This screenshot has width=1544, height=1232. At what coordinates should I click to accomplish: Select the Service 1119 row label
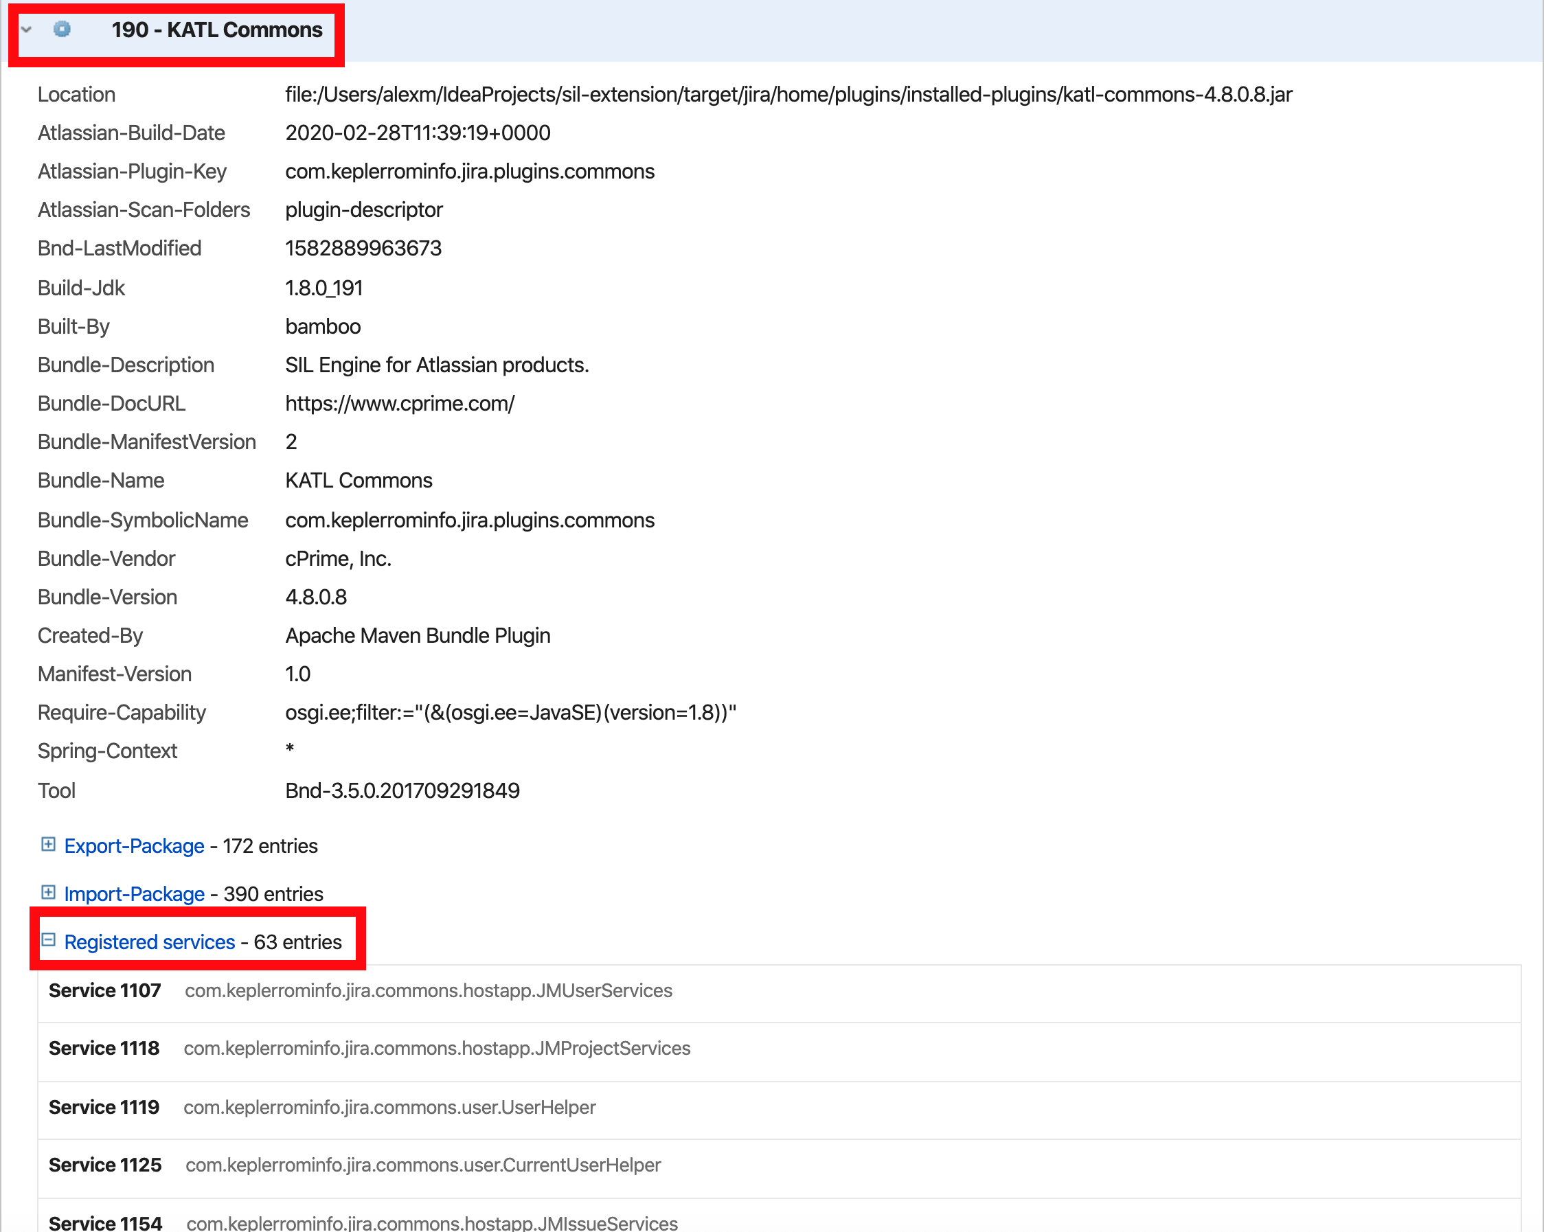pyautogui.click(x=104, y=1108)
